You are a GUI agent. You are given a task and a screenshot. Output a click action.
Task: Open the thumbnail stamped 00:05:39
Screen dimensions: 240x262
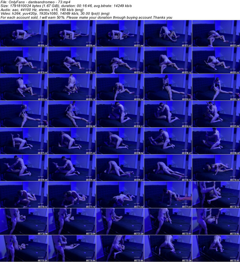click(x=24, y=114)
